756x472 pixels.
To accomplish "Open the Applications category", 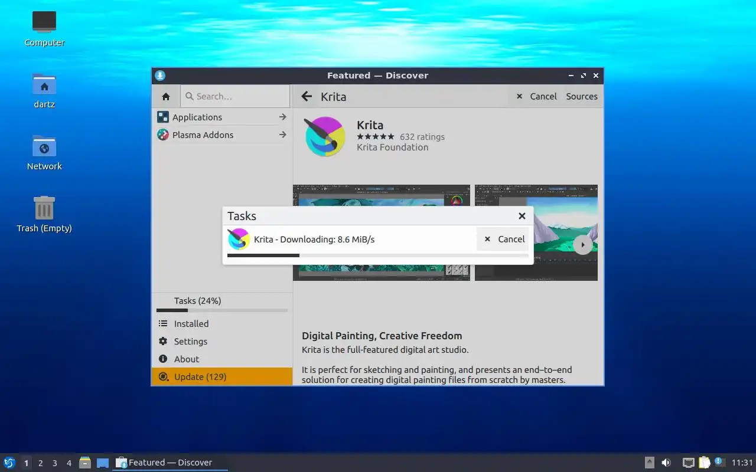I will pyautogui.click(x=222, y=117).
